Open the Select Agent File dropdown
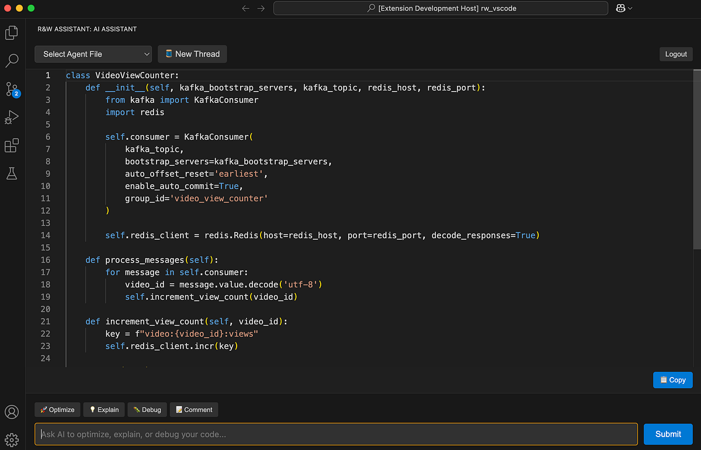The image size is (701, 450). coord(93,54)
